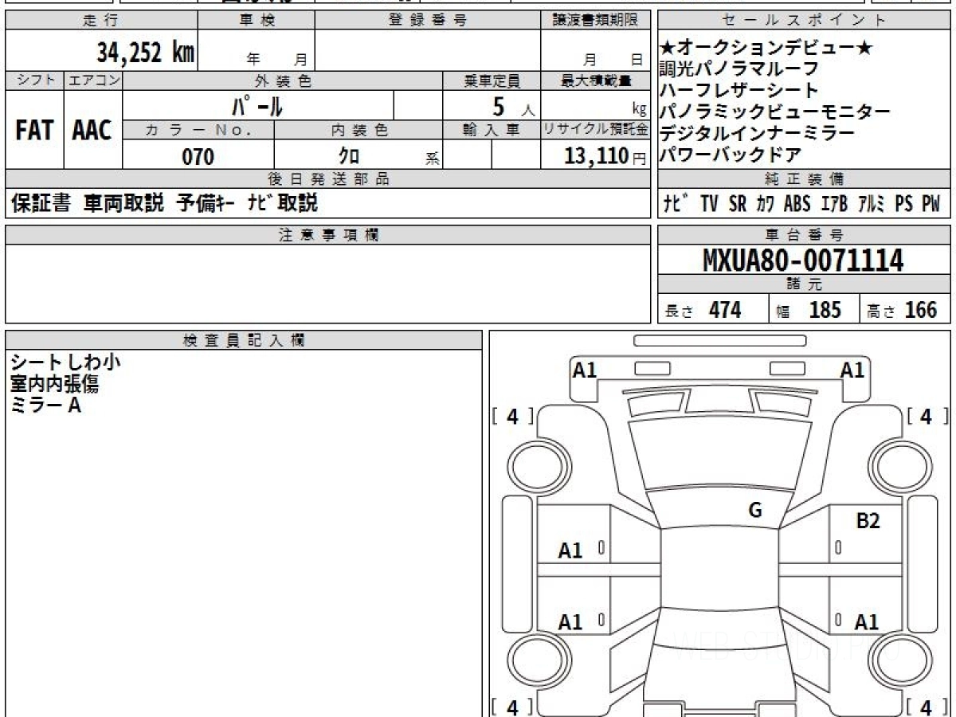Viewport: 956px width, 717px height.
Task: Select the G mark on the windshield
Action: (x=755, y=511)
